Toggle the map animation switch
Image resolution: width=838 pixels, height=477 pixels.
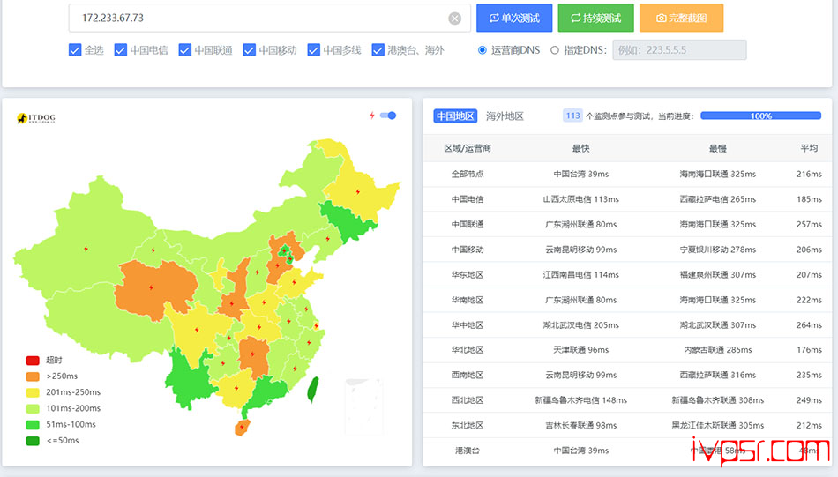click(x=388, y=116)
